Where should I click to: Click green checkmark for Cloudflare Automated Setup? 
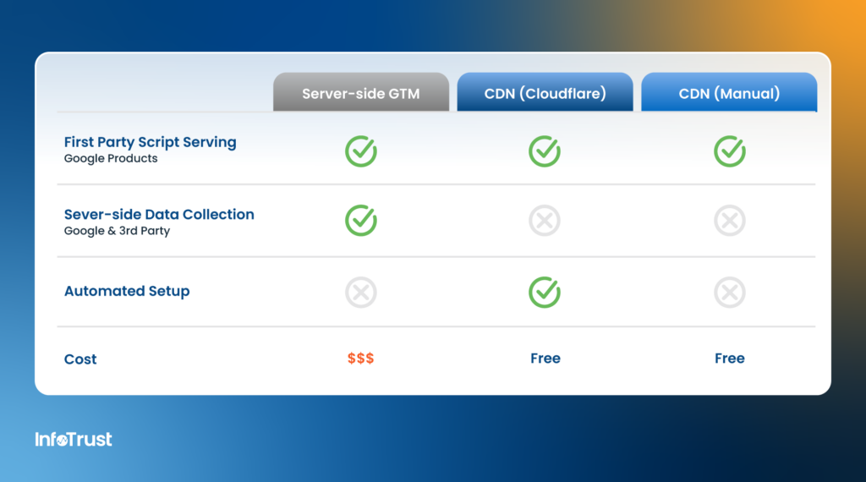pyautogui.click(x=545, y=293)
